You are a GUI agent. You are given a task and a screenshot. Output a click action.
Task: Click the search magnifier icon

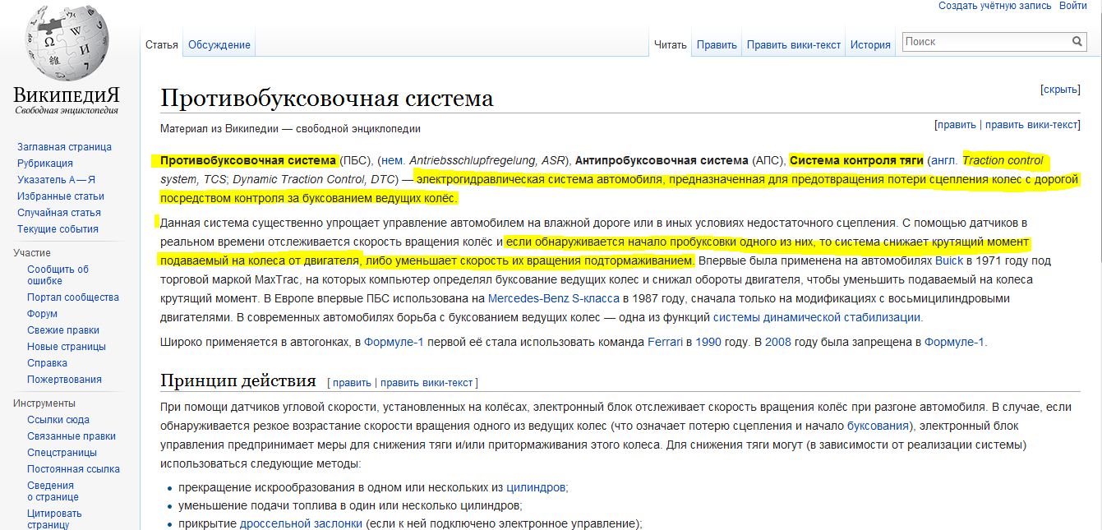tap(1077, 41)
